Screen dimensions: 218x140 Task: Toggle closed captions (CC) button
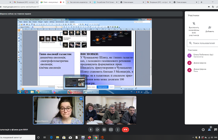[x=104, y=129]
